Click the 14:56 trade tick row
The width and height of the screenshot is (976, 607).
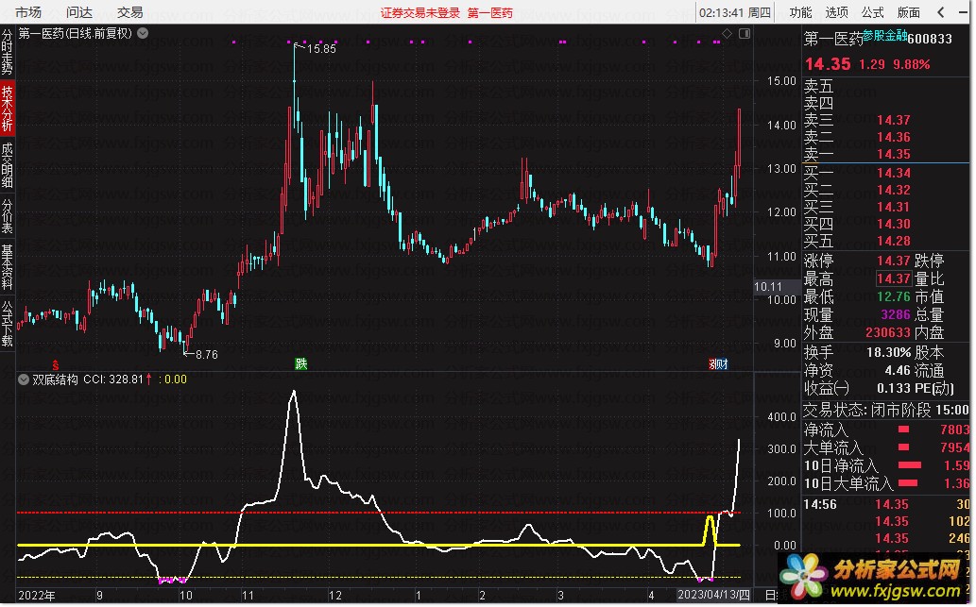click(x=885, y=504)
